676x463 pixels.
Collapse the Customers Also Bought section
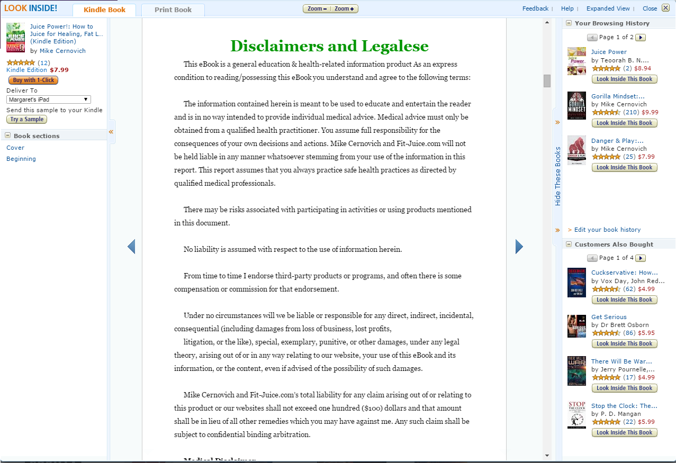(x=569, y=244)
